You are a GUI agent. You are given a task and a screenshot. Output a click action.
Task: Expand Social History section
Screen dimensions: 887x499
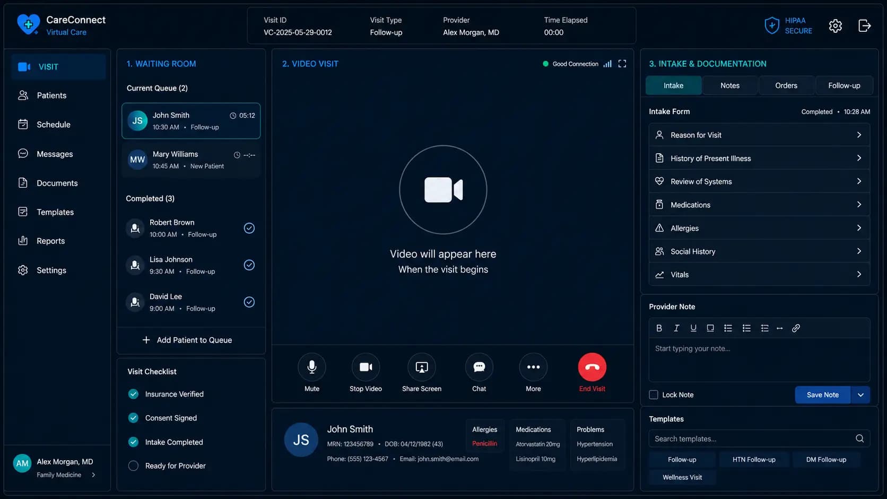[759, 251]
